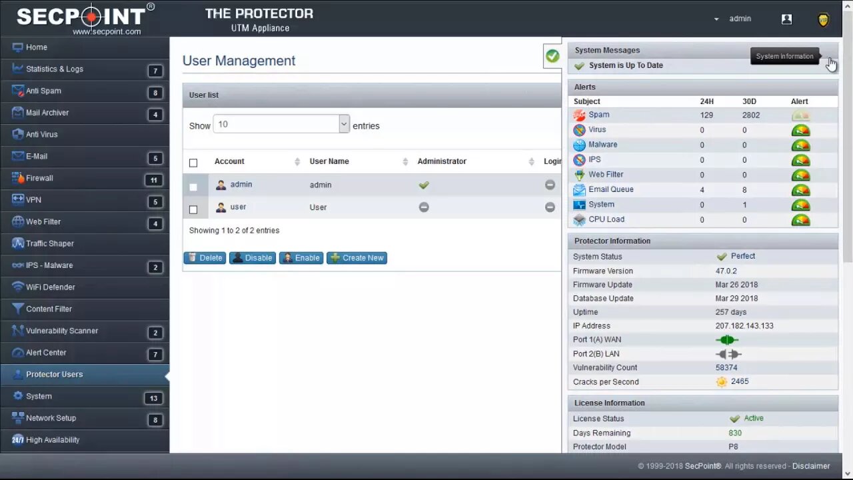Expand System menu with badge 13
The width and height of the screenshot is (853, 480).
[x=85, y=397]
